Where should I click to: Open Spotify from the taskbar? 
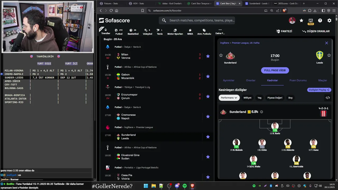click(x=185, y=186)
